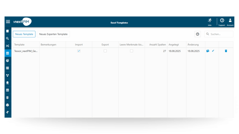The height and width of the screenshot is (134, 239).
Task: Click the search magnifier in Suchen field
Action: click(208, 34)
